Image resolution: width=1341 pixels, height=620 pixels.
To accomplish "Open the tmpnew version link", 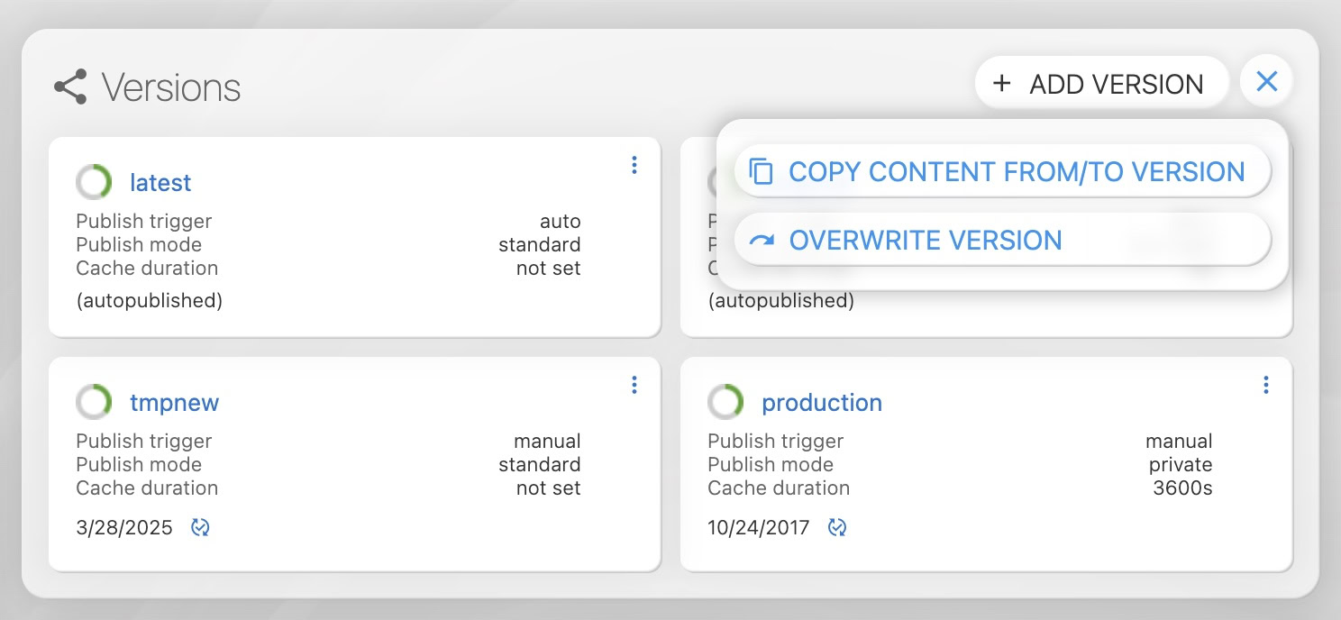I will (x=174, y=403).
